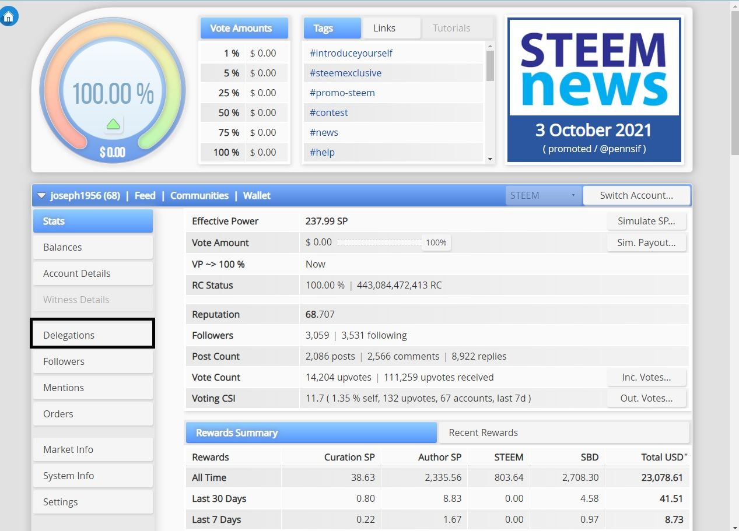Click the #help tag link

tap(322, 152)
